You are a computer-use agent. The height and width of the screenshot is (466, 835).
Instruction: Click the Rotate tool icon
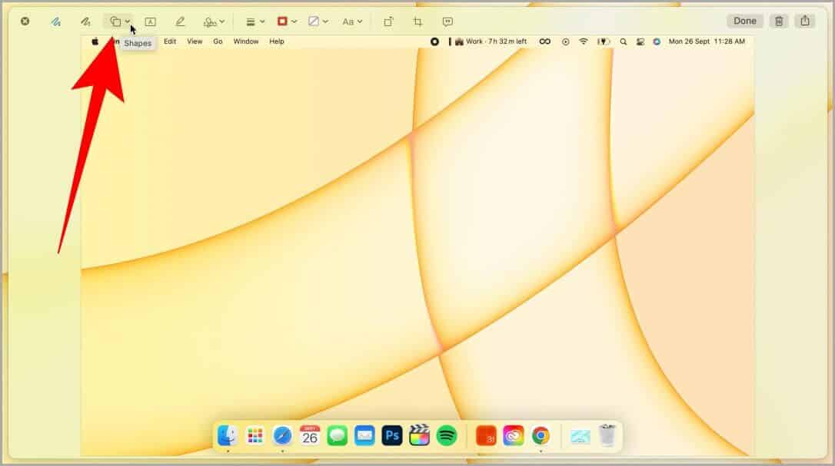tap(389, 21)
